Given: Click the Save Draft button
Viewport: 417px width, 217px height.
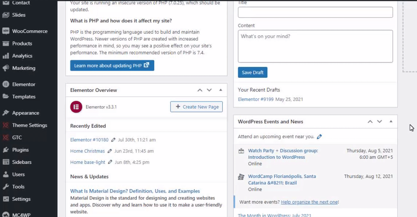Looking at the screenshot, I should point(253,72).
